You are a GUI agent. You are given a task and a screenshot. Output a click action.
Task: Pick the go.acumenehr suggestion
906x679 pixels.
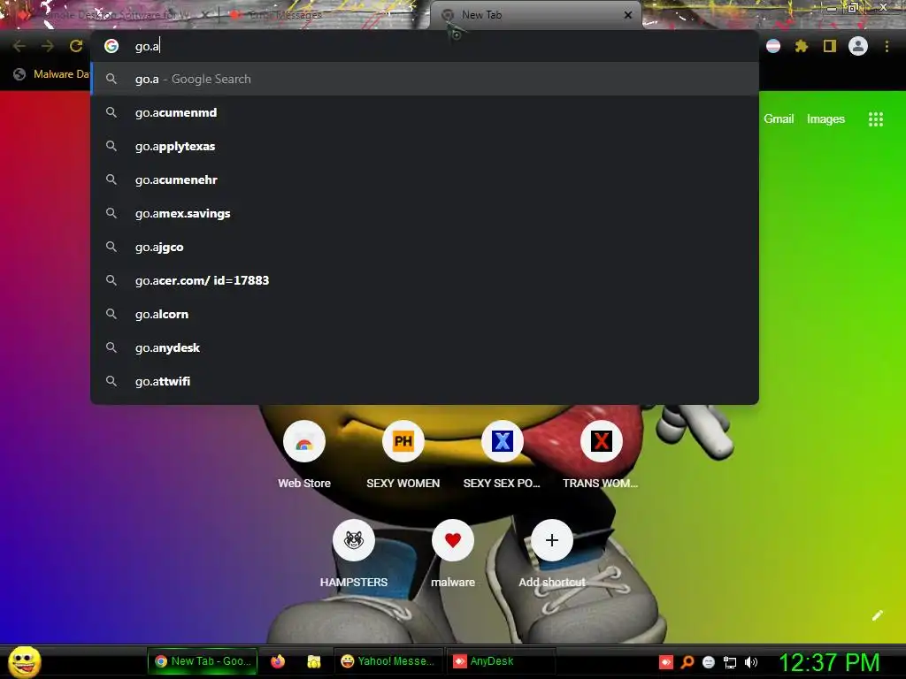point(425,179)
